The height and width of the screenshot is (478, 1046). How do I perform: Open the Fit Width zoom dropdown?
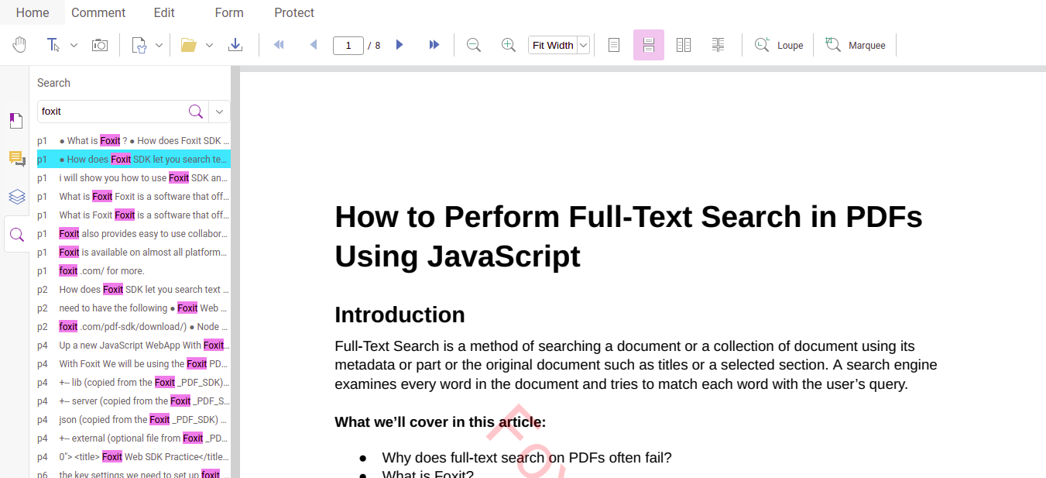click(x=583, y=44)
